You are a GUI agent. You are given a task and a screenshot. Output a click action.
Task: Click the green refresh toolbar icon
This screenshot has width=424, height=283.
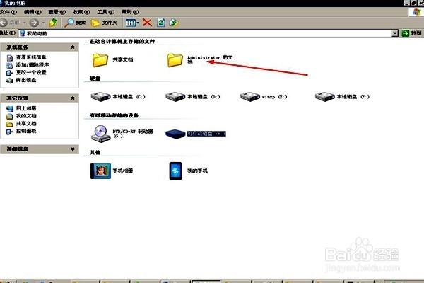click(161, 23)
